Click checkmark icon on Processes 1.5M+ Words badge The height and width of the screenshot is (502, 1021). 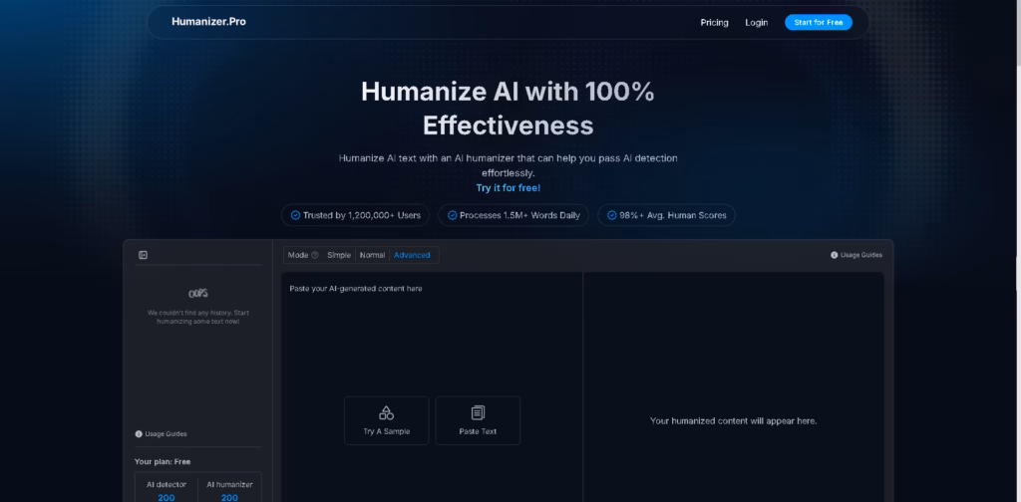[x=453, y=215]
